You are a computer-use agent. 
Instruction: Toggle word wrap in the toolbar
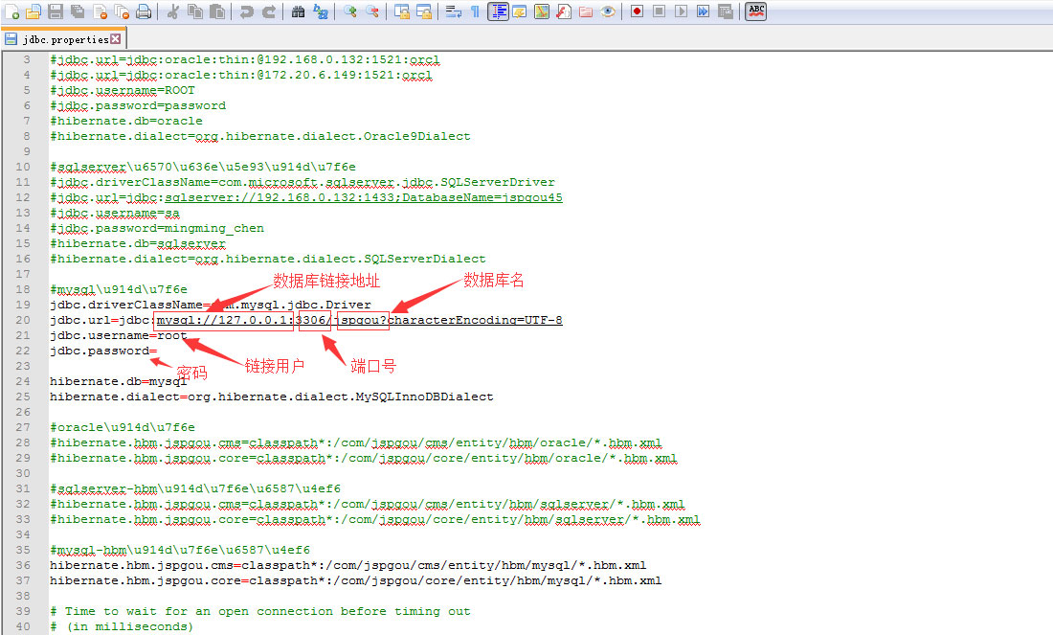[453, 11]
